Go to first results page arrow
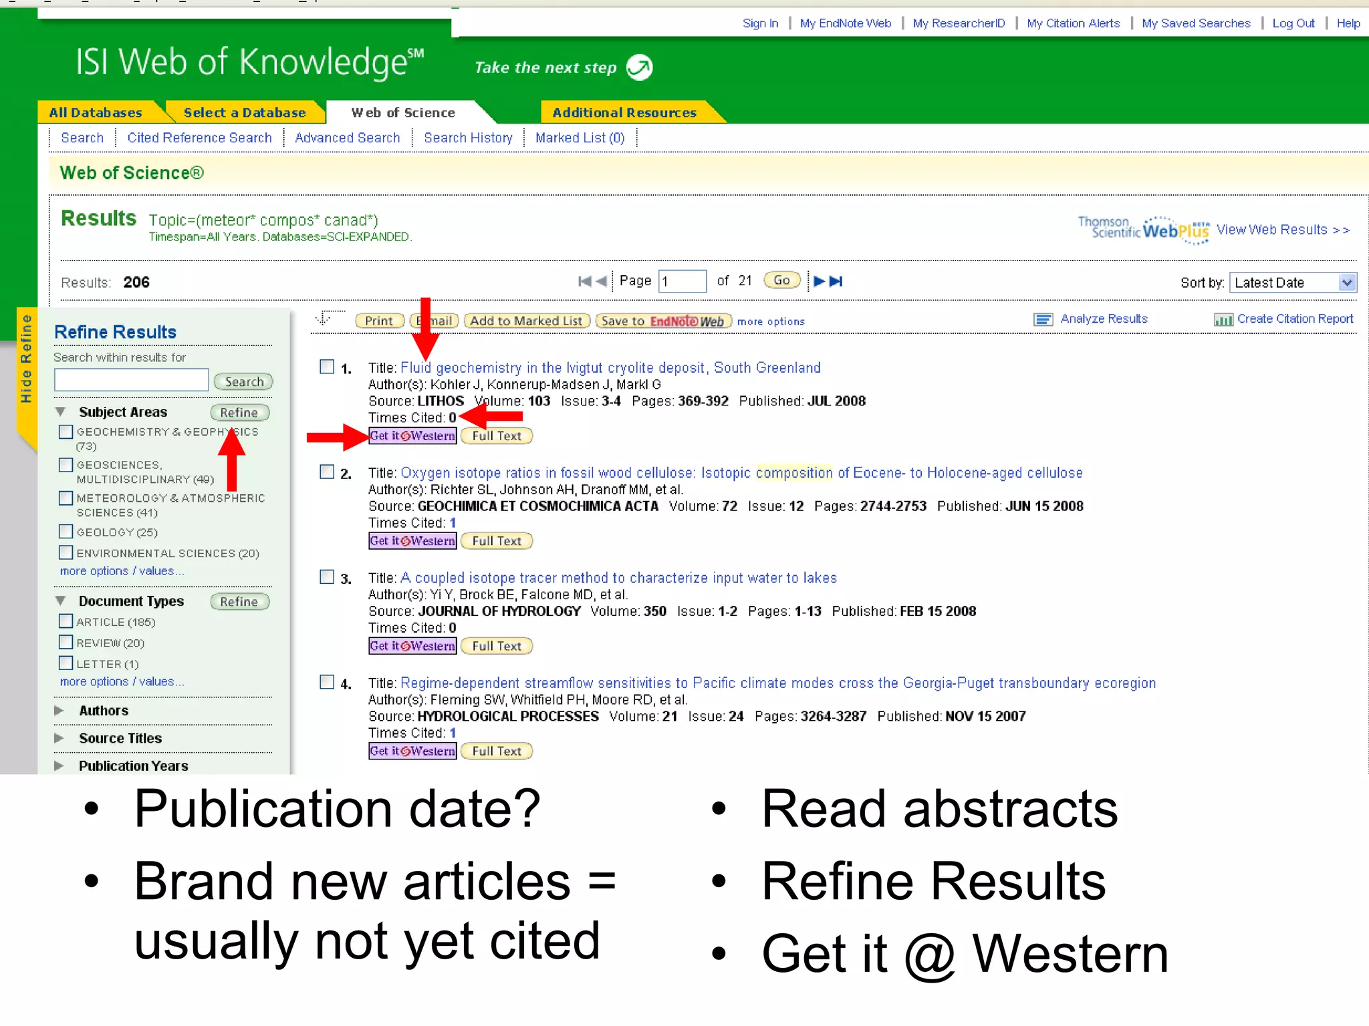The height and width of the screenshot is (1026, 1369). pyautogui.click(x=584, y=281)
